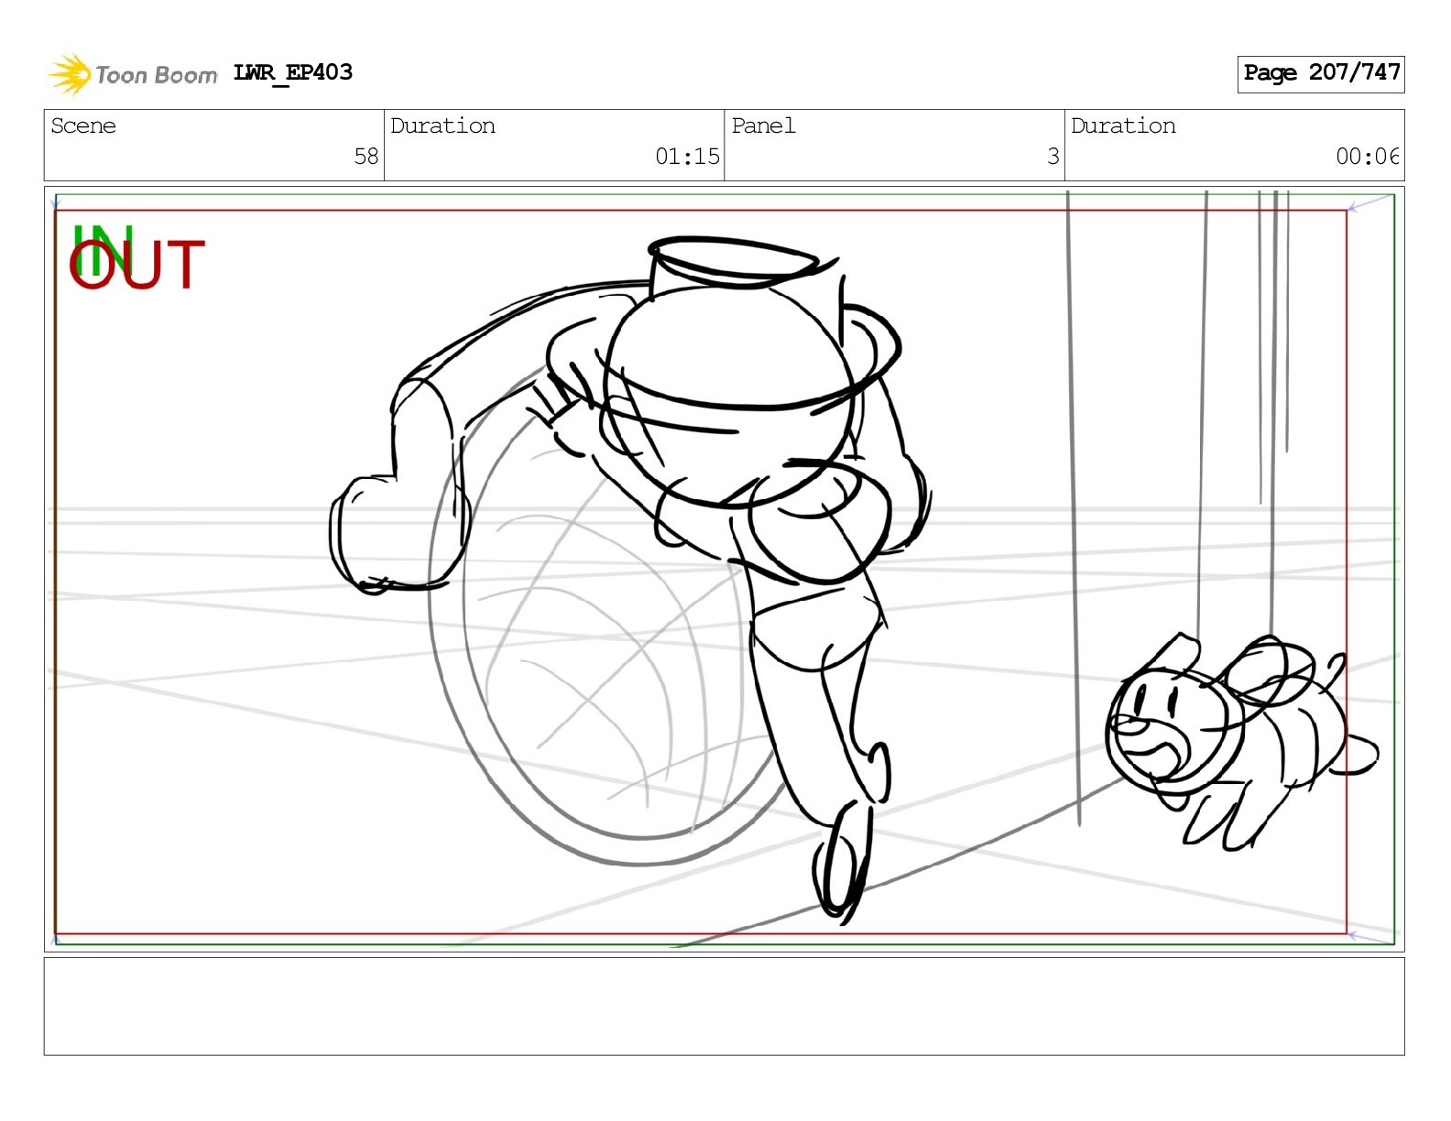
Task: Click the green IN camera label
Action: tap(103, 249)
